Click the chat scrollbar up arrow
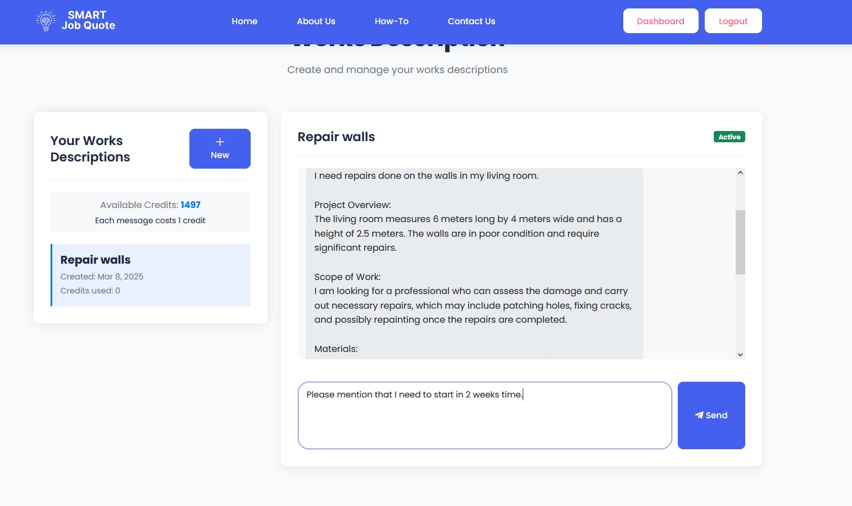The width and height of the screenshot is (852, 506). coord(740,173)
